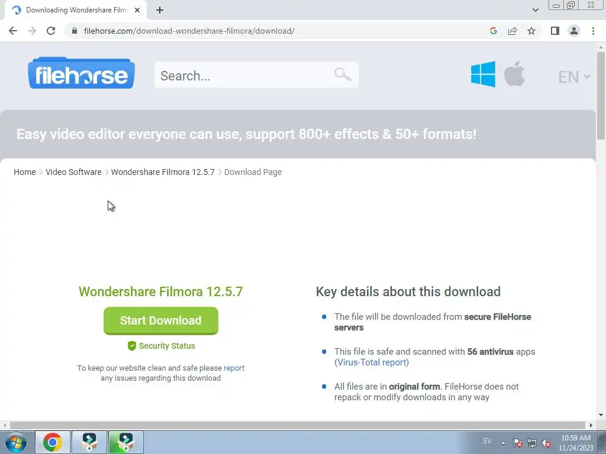The width and height of the screenshot is (606, 454).
Task: Click the FileHorse logo
Action: pos(81,73)
